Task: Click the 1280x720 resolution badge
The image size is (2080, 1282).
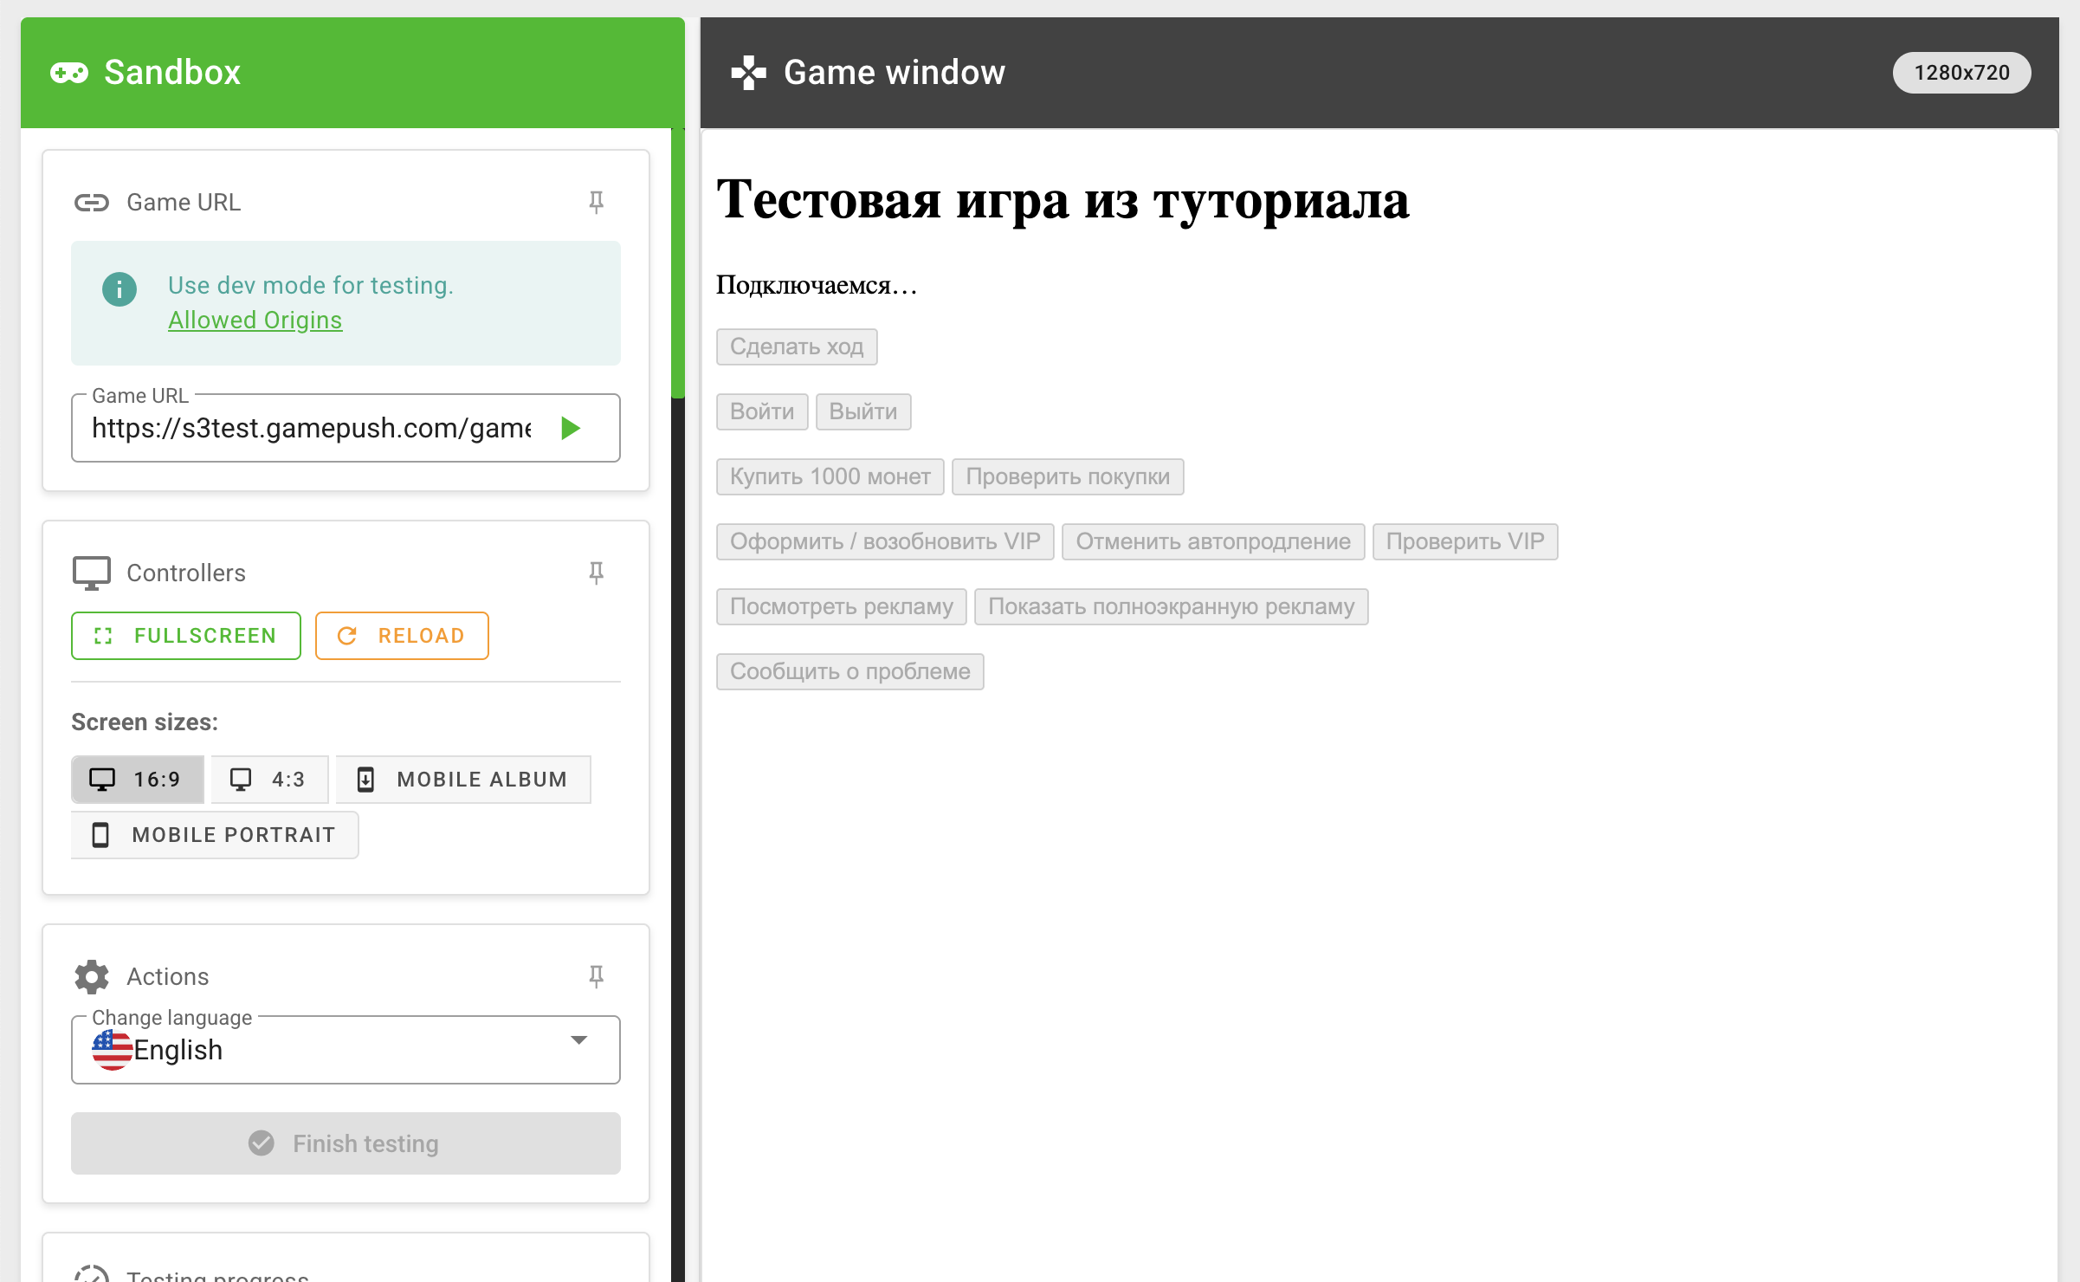Action: 1961,73
